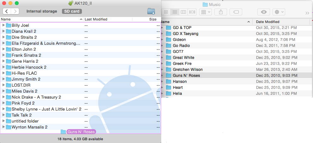
Task: Click the Billy Joel folder icon
Action: (x=9, y=25)
